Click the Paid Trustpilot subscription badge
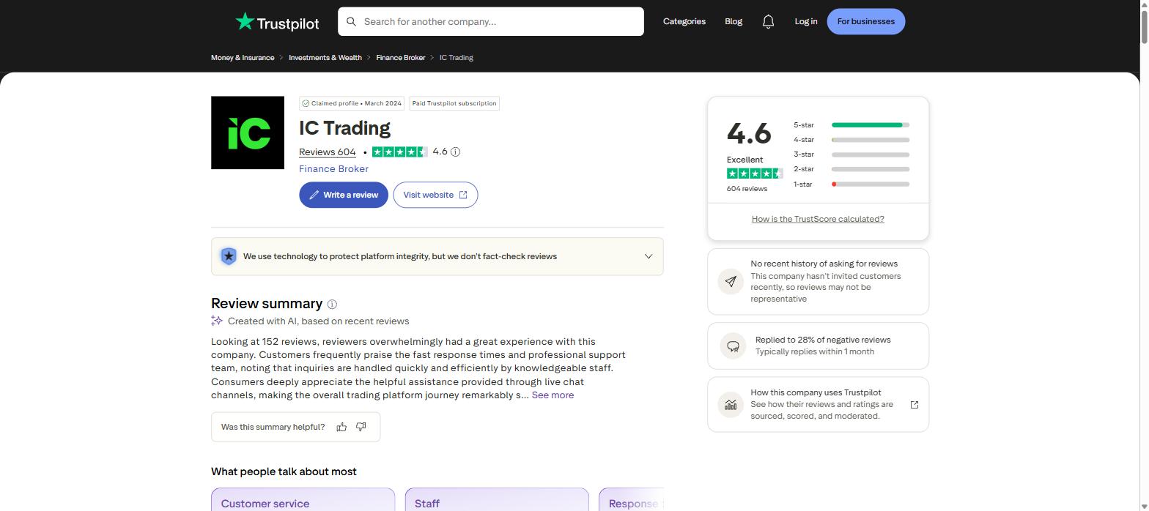Screen dimensions: 1149x511 pyautogui.click(x=454, y=103)
